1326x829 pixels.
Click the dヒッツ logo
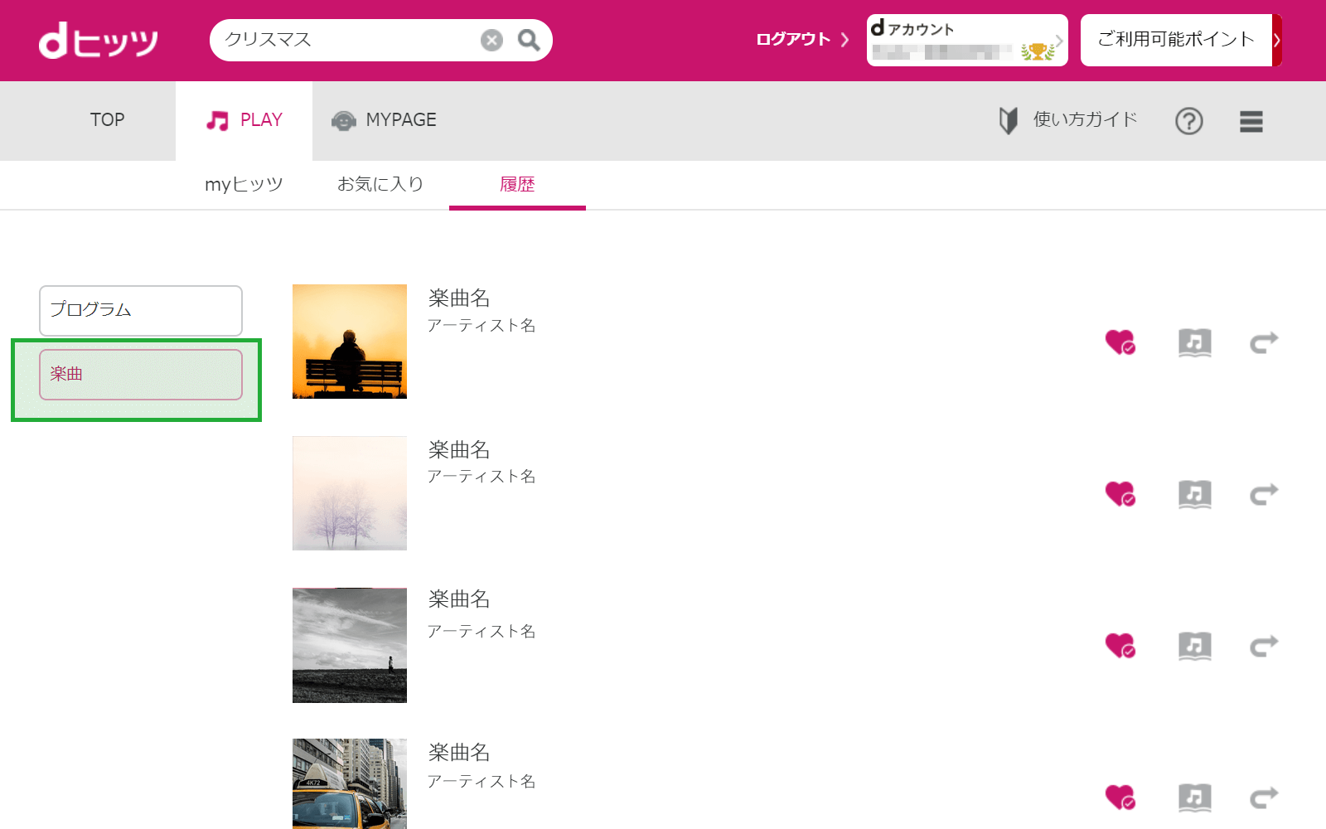point(98,41)
